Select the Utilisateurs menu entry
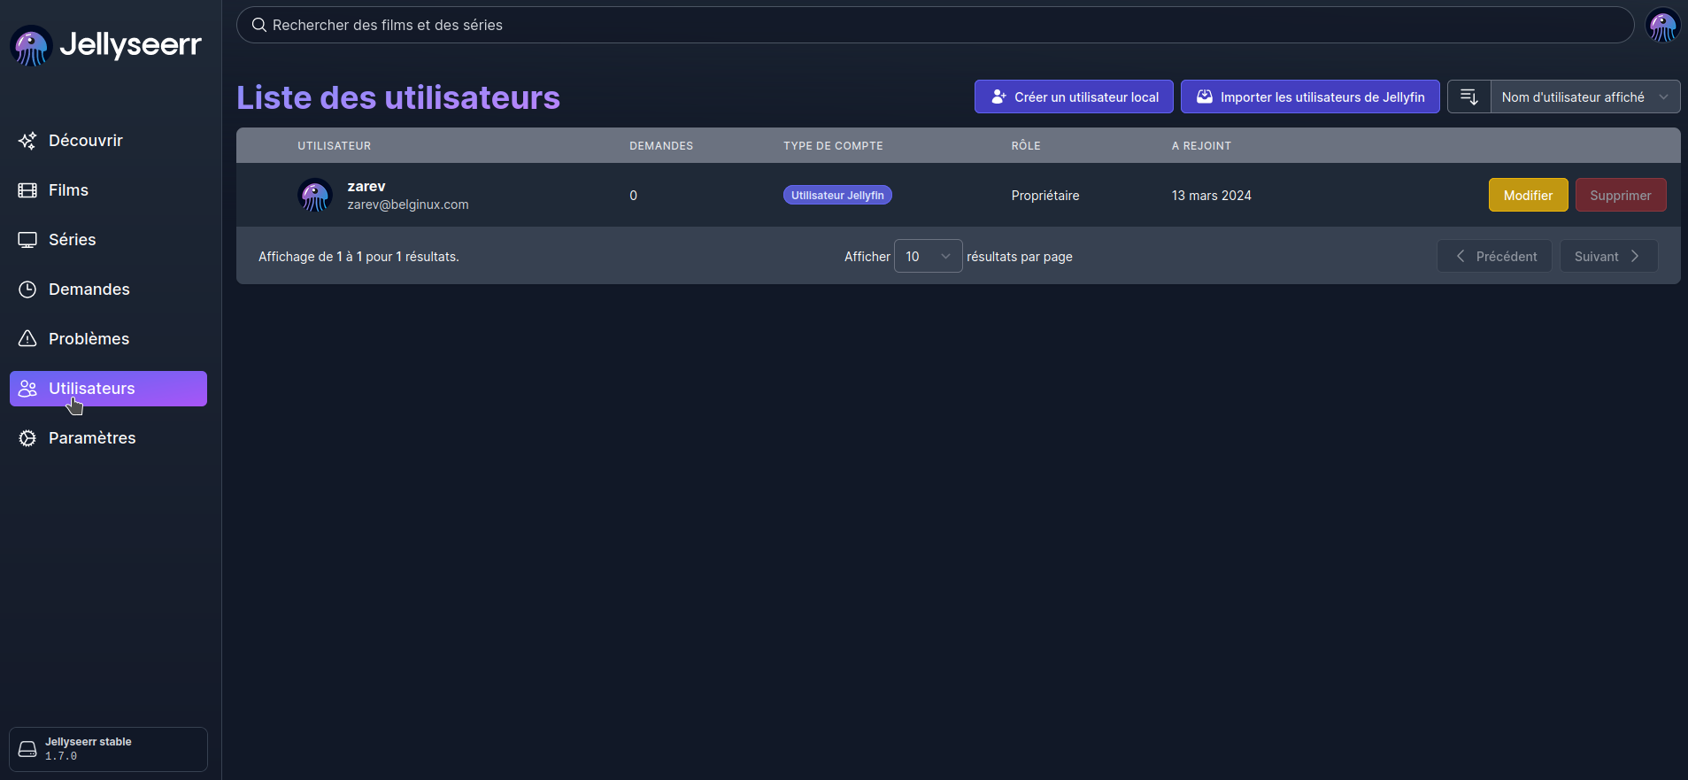Viewport: 1688px width, 780px height. 108,389
